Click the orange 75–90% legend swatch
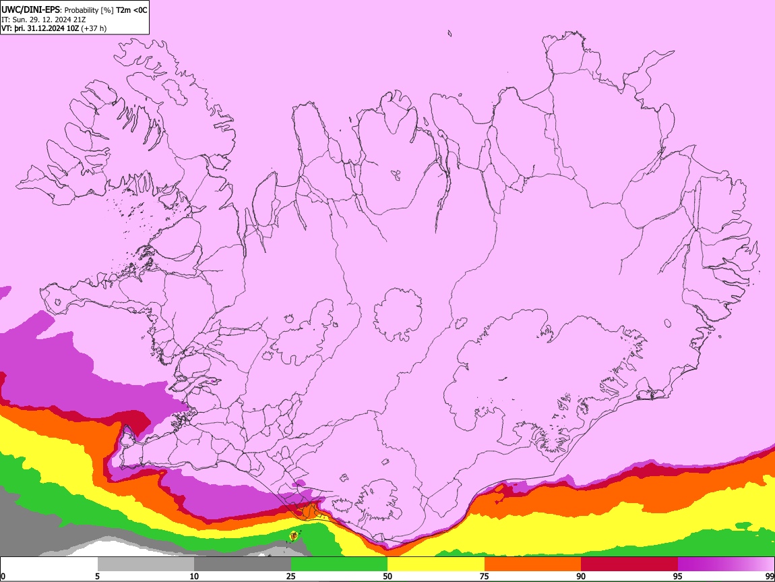 pyautogui.click(x=533, y=564)
